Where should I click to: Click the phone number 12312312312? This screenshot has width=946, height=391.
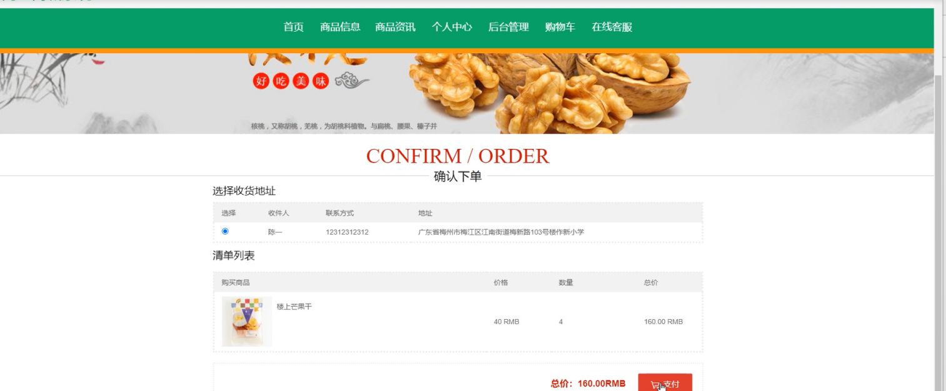pyautogui.click(x=347, y=232)
